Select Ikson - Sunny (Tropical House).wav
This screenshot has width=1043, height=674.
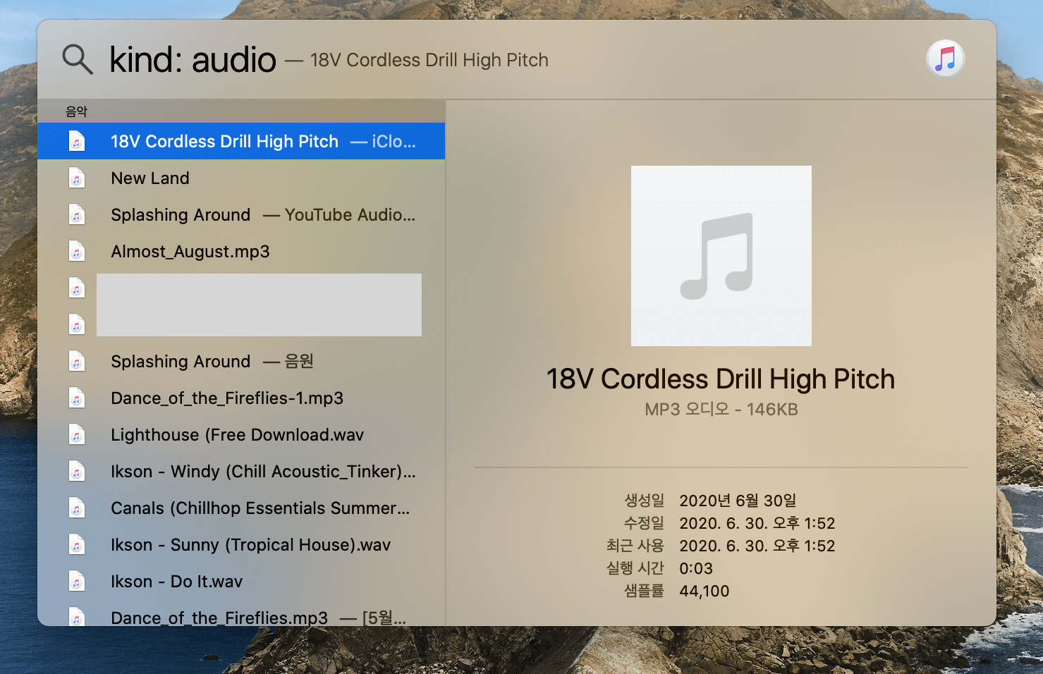tap(241, 544)
